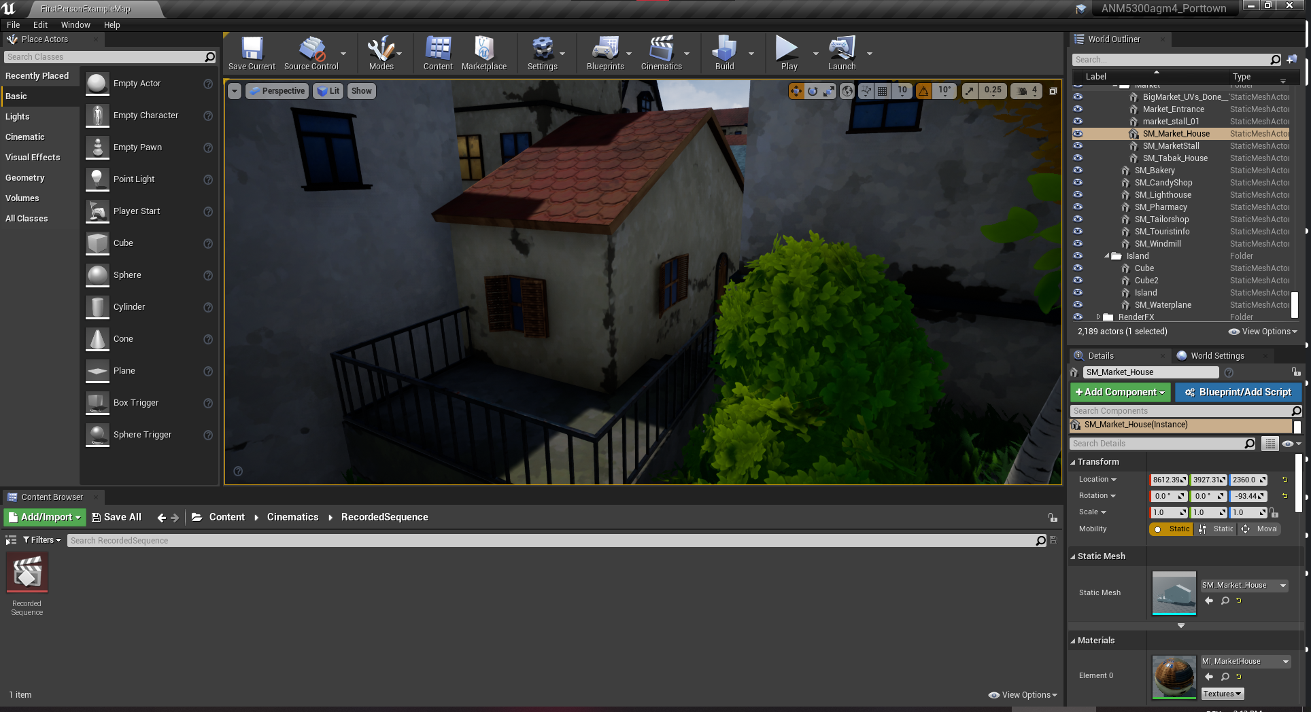
Task: Select the rotate gizmo viewport icon
Action: (x=813, y=90)
